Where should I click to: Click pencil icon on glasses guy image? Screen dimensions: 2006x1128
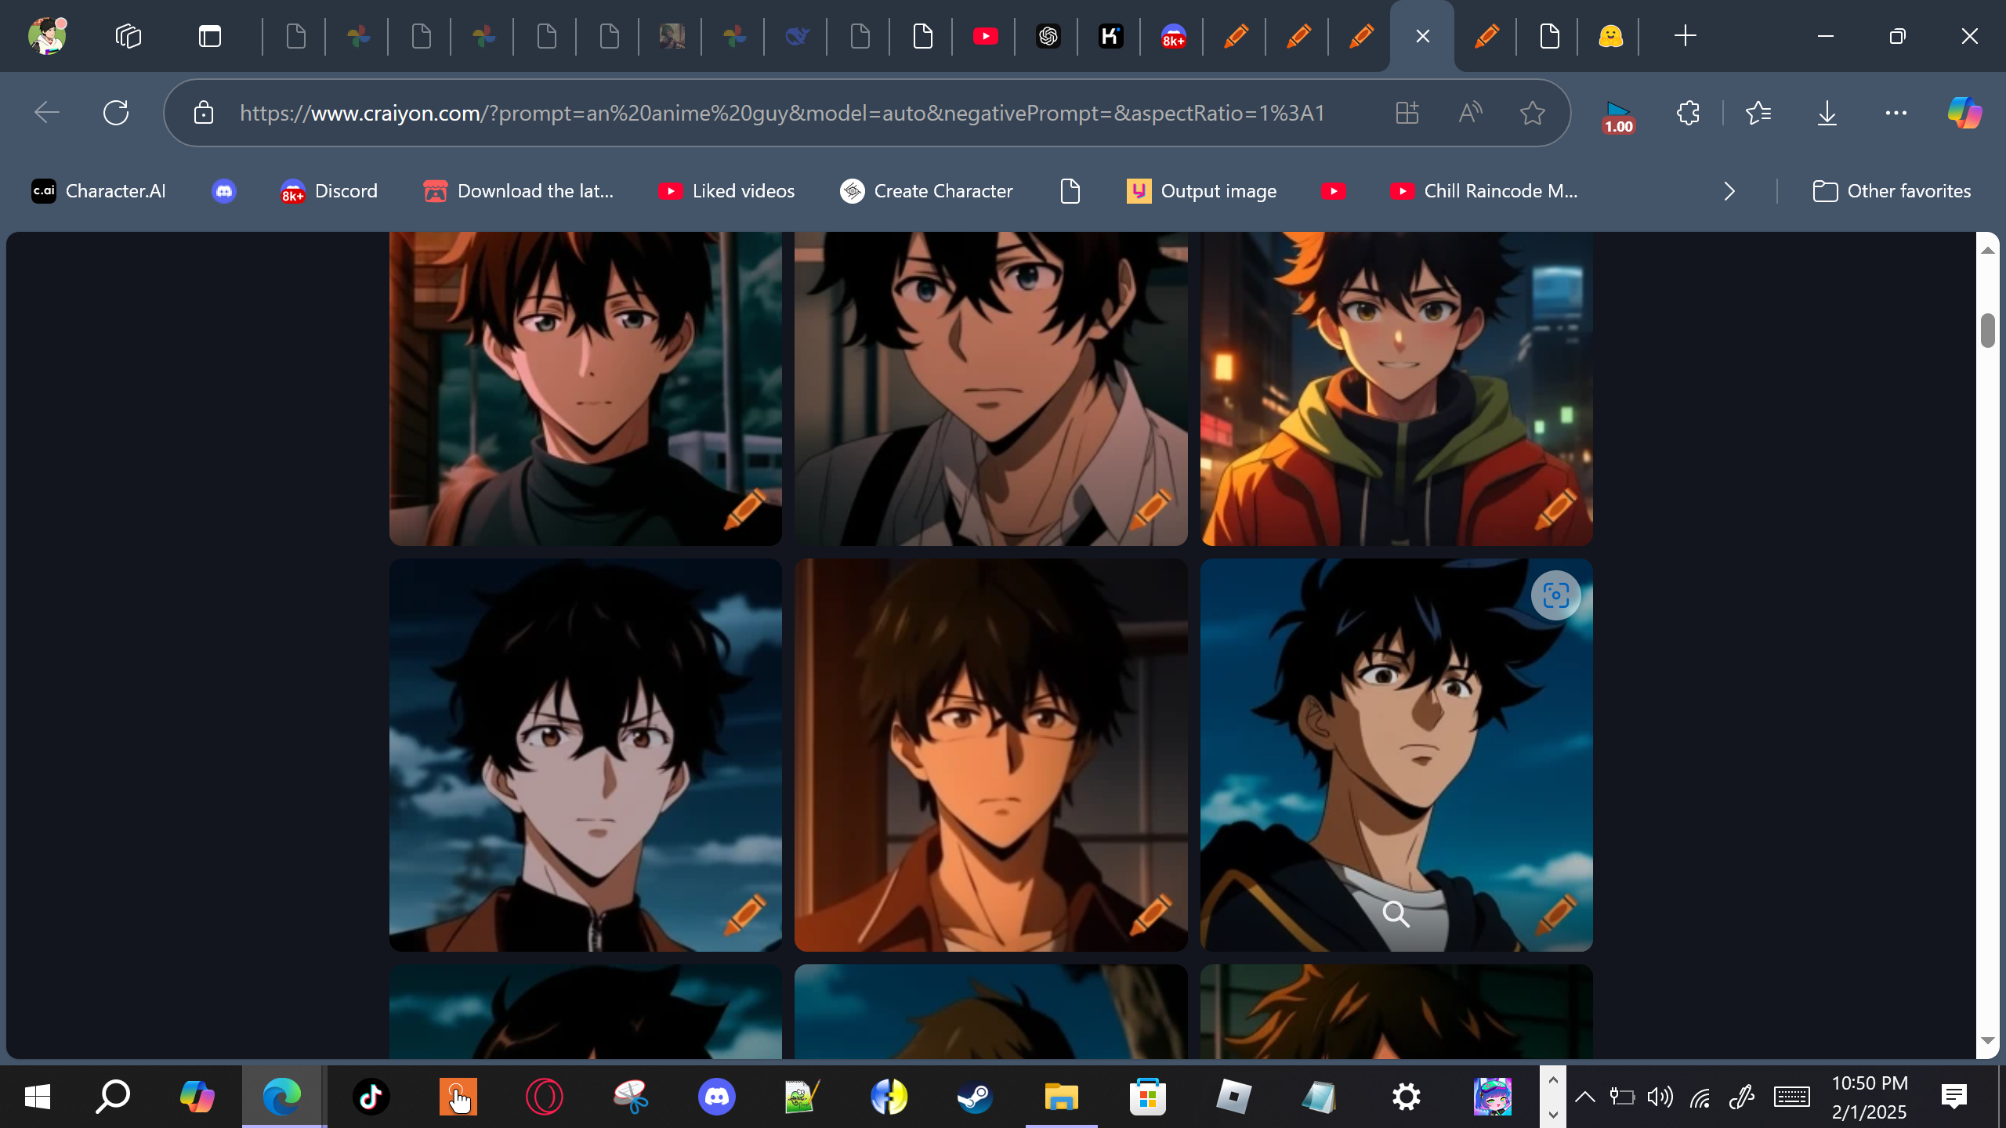click(1150, 914)
